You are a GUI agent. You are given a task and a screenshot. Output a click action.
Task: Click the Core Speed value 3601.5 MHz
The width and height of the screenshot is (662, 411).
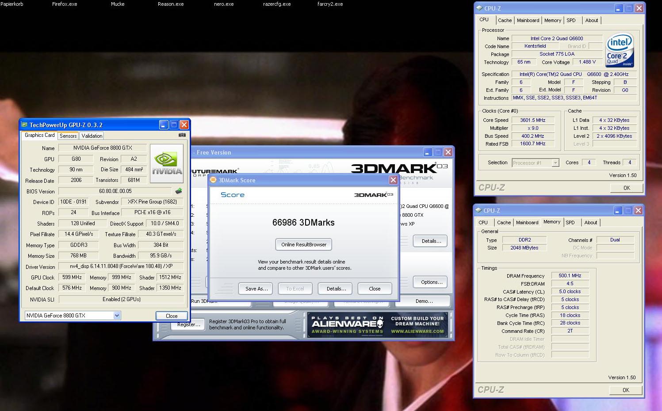[x=532, y=120]
